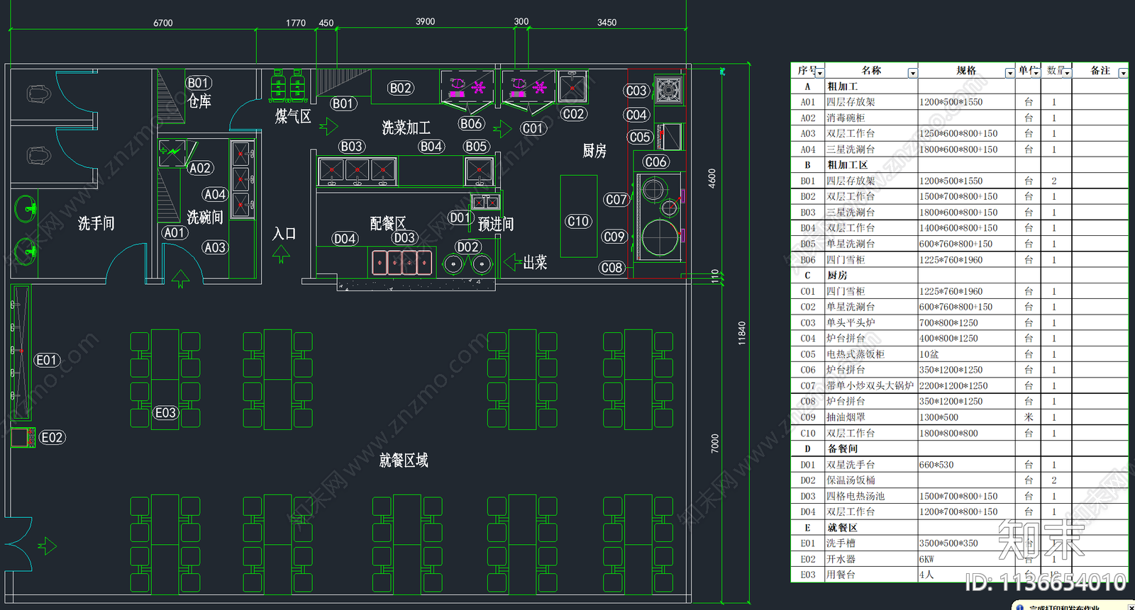Screen dimensions: 1135x610
Task: Select the 备餐间 section header cell
Action: tap(871, 448)
